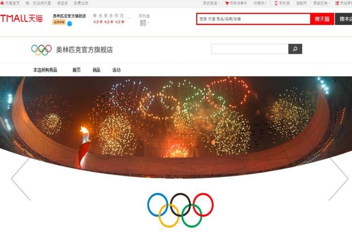Click the red 搜天猫 button

click(x=322, y=19)
